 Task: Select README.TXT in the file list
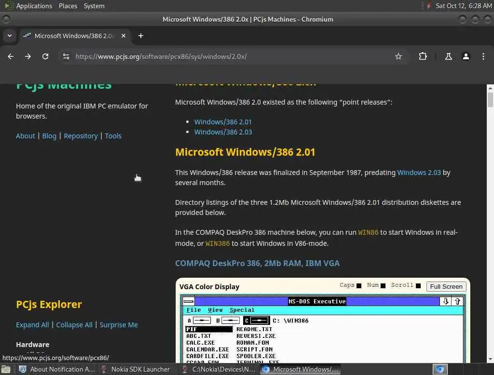tap(254, 329)
